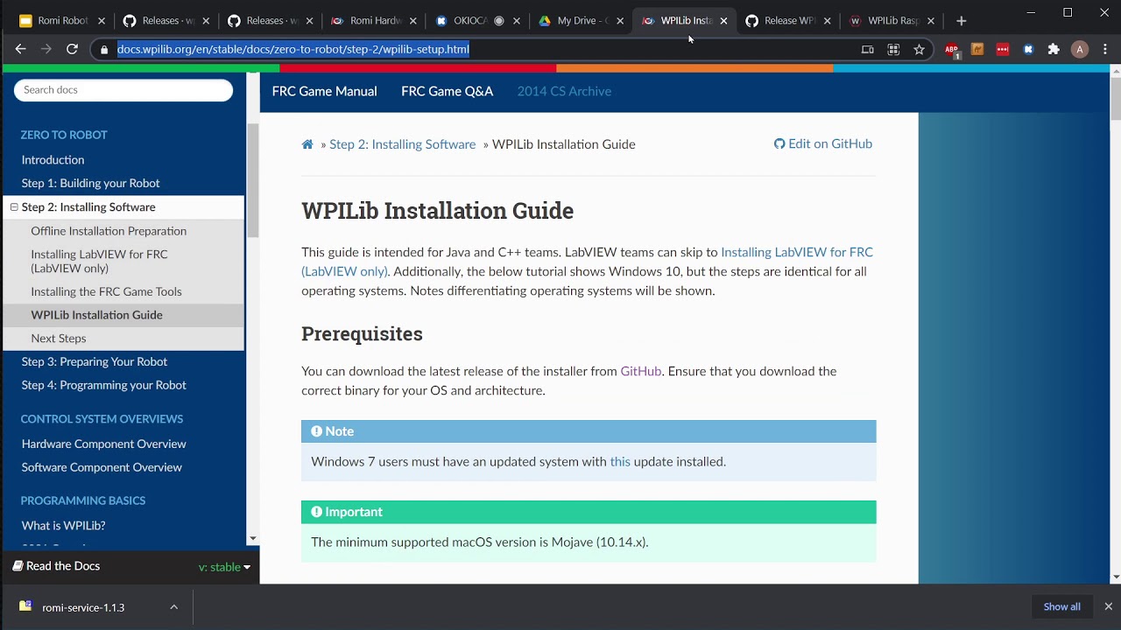Viewport: 1121px width, 630px height.
Task: Open the GitHub link under Prerequisites
Action: (640, 371)
